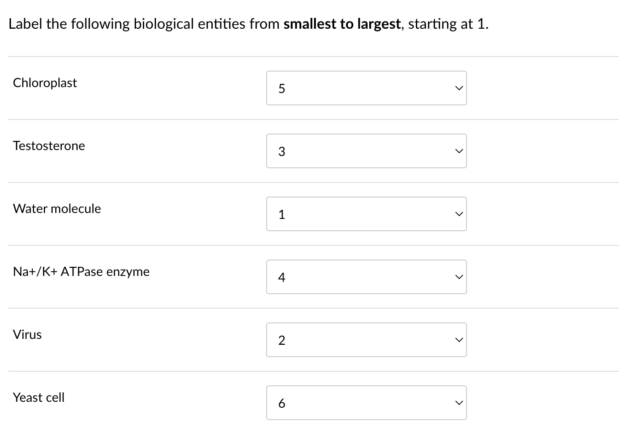Open the Chloroplast ranking dropdown

tap(366, 88)
